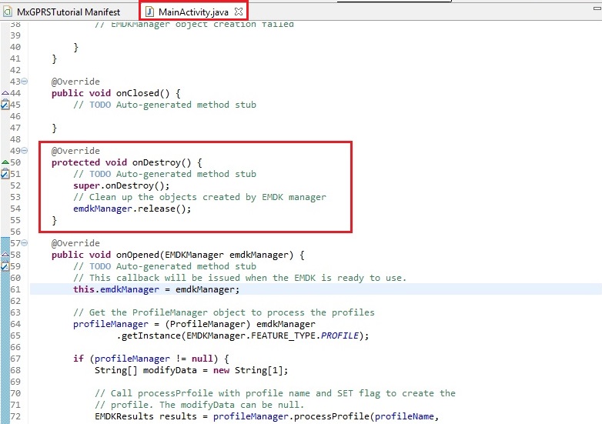Click the task marker on line 59
This screenshot has height=424, width=602.
pos(5,266)
